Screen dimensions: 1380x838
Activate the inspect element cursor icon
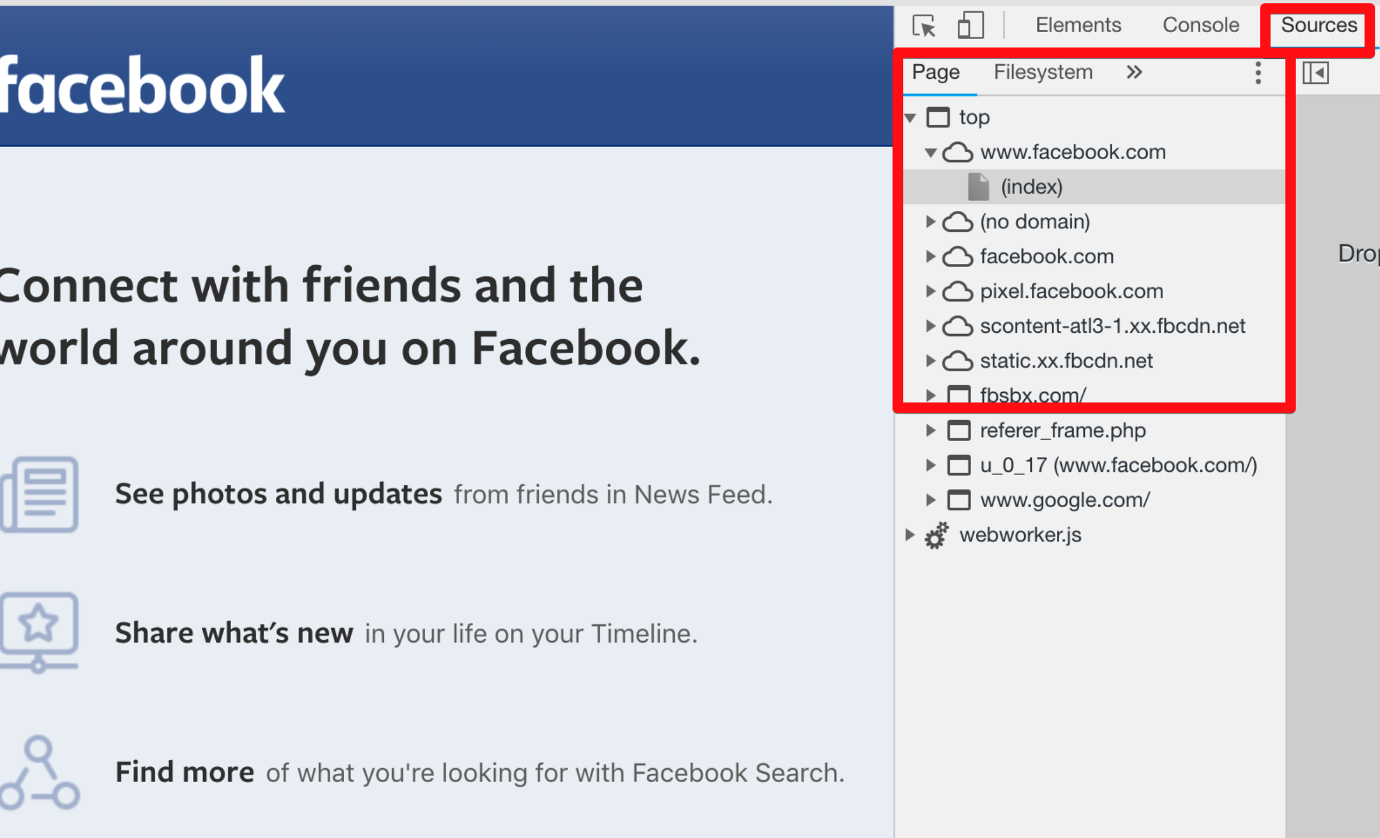click(924, 26)
